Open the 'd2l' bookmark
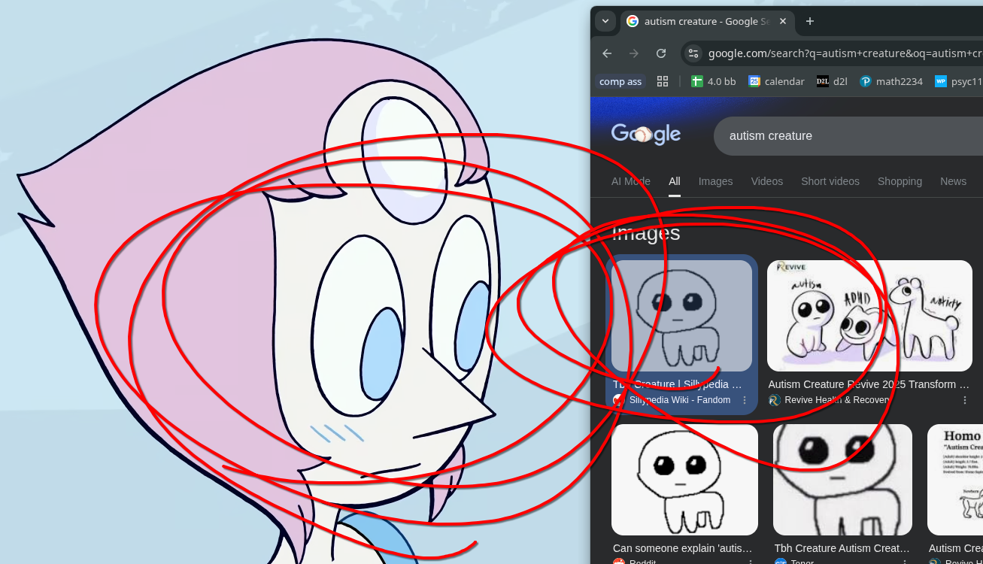Image resolution: width=983 pixels, height=564 pixels. pos(833,81)
